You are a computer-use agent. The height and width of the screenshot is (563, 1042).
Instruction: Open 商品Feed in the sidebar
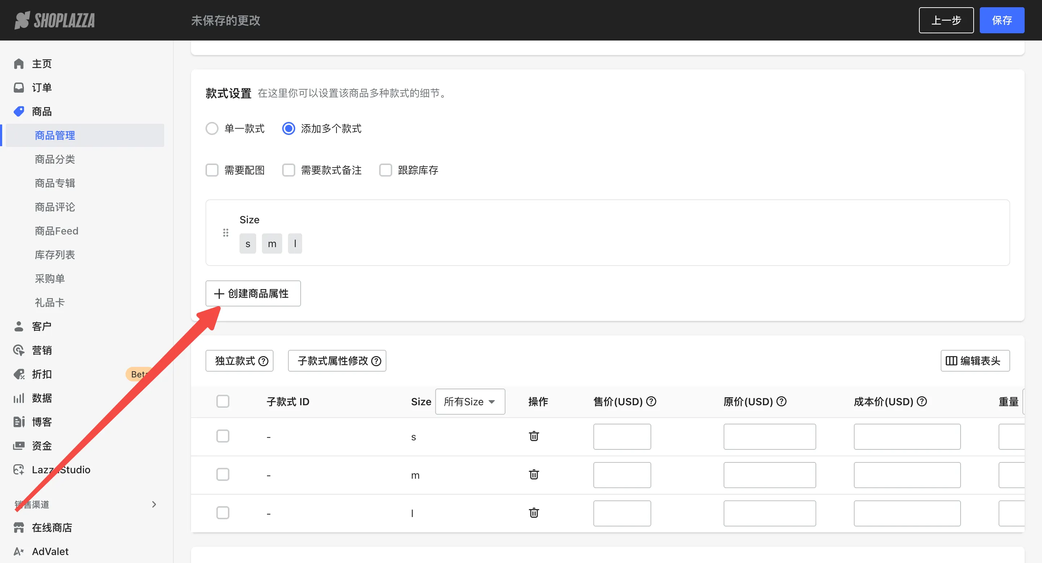tap(57, 231)
